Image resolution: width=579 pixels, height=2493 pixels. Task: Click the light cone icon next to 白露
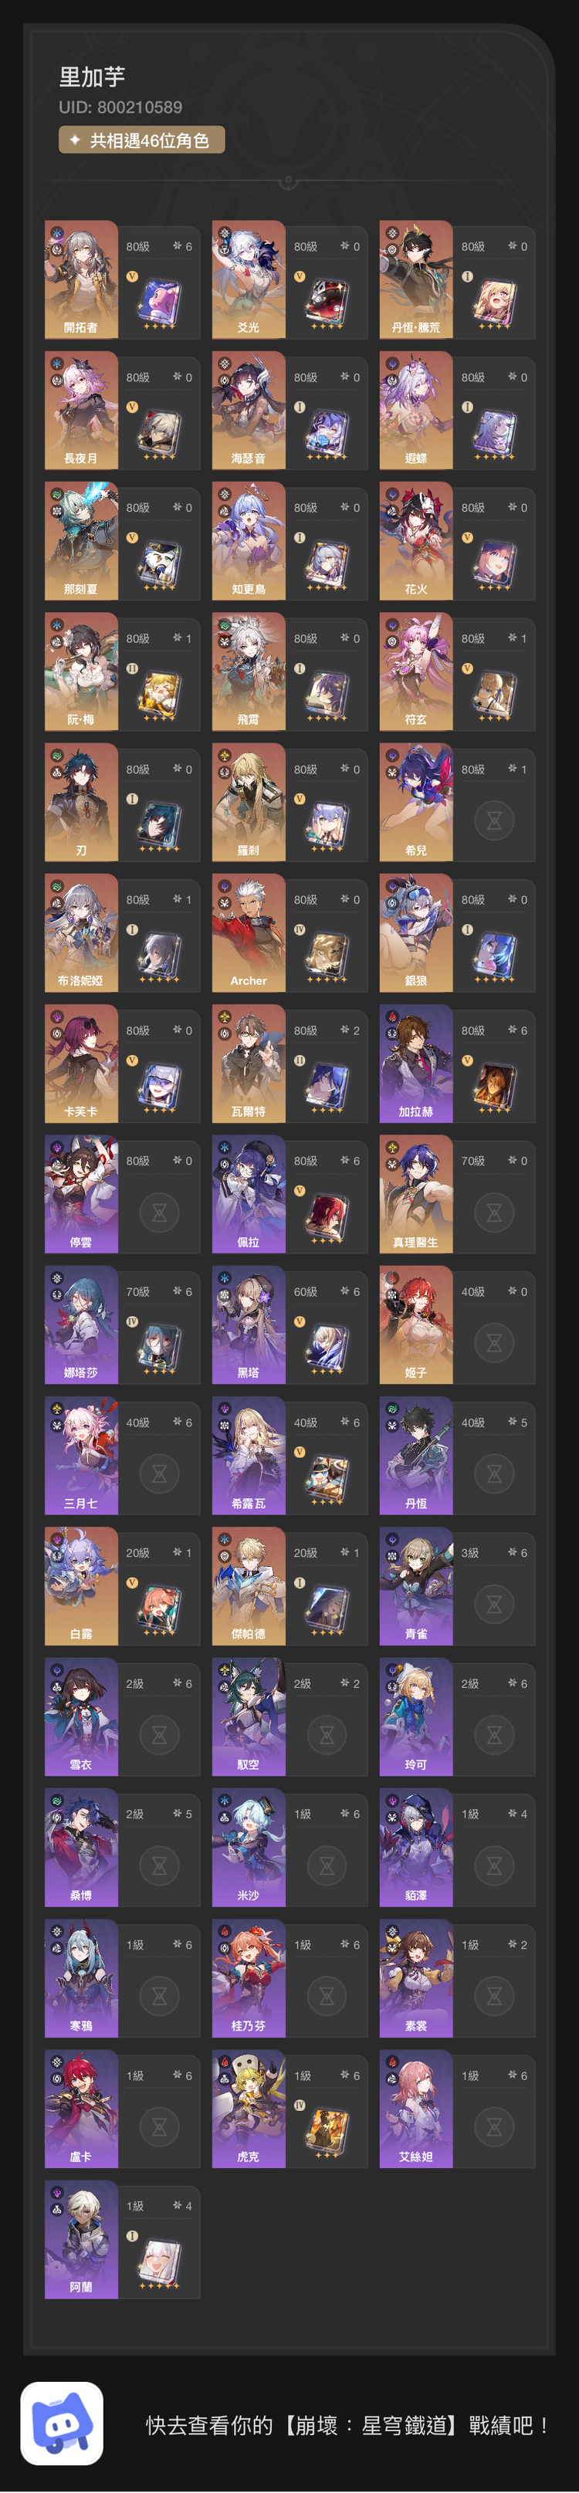[159, 1608]
